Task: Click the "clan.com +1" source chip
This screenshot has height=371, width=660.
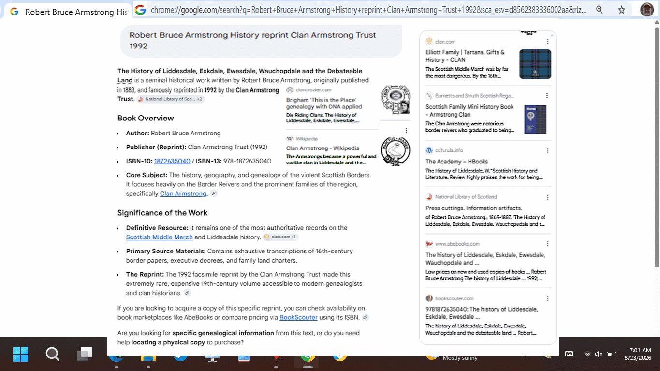Action: coord(281,237)
